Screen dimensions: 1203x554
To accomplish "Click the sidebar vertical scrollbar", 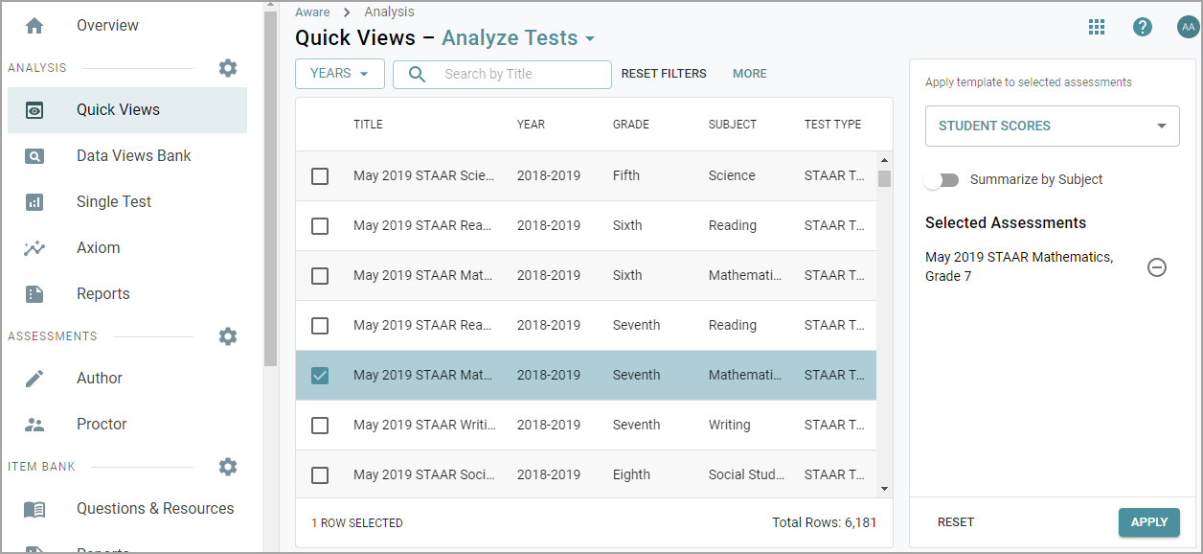I will tap(270, 187).
